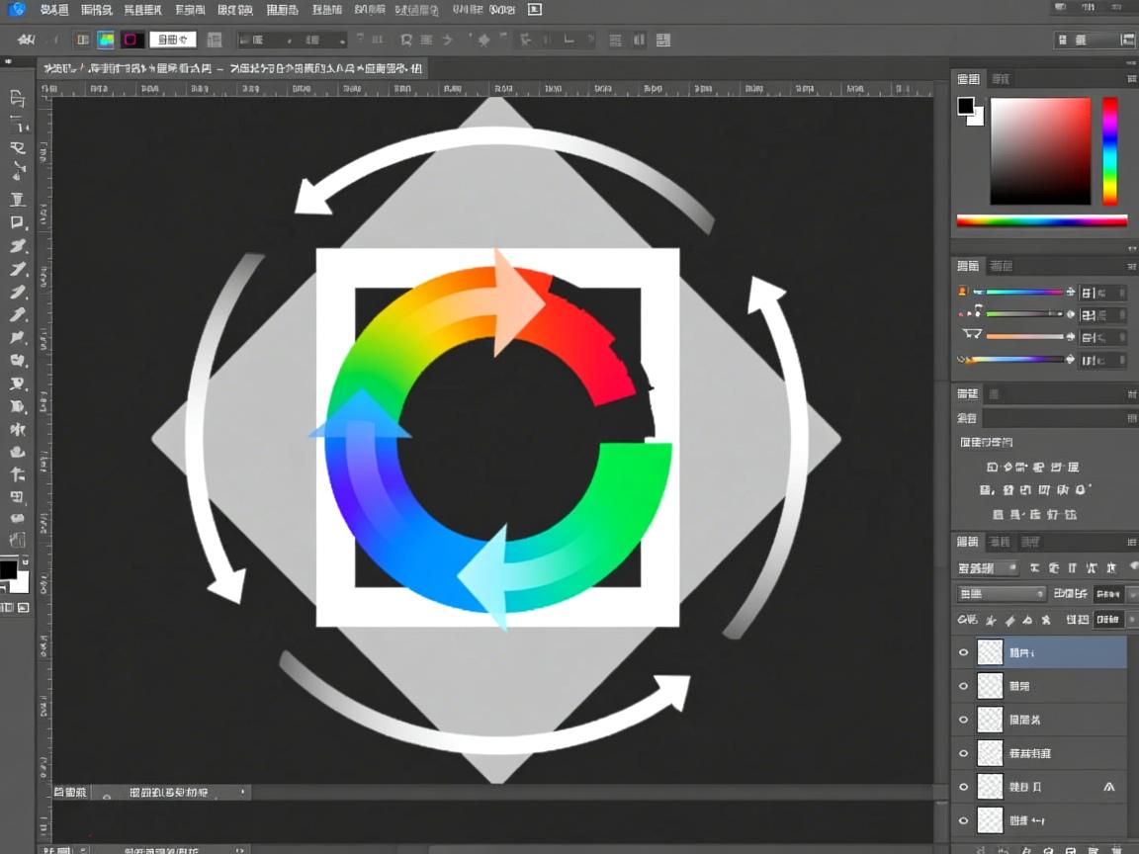Image resolution: width=1139 pixels, height=854 pixels.
Task: Click the black foreground swatch in left toolbar
Action: click(x=9, y=570)
